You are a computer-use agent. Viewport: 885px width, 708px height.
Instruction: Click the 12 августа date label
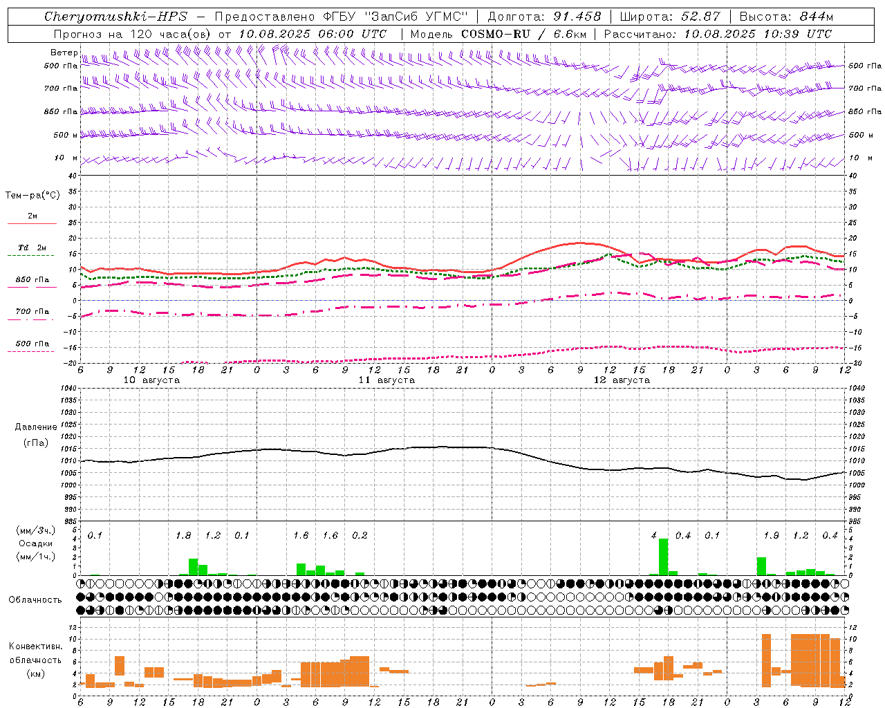click(x=622, y=380)
